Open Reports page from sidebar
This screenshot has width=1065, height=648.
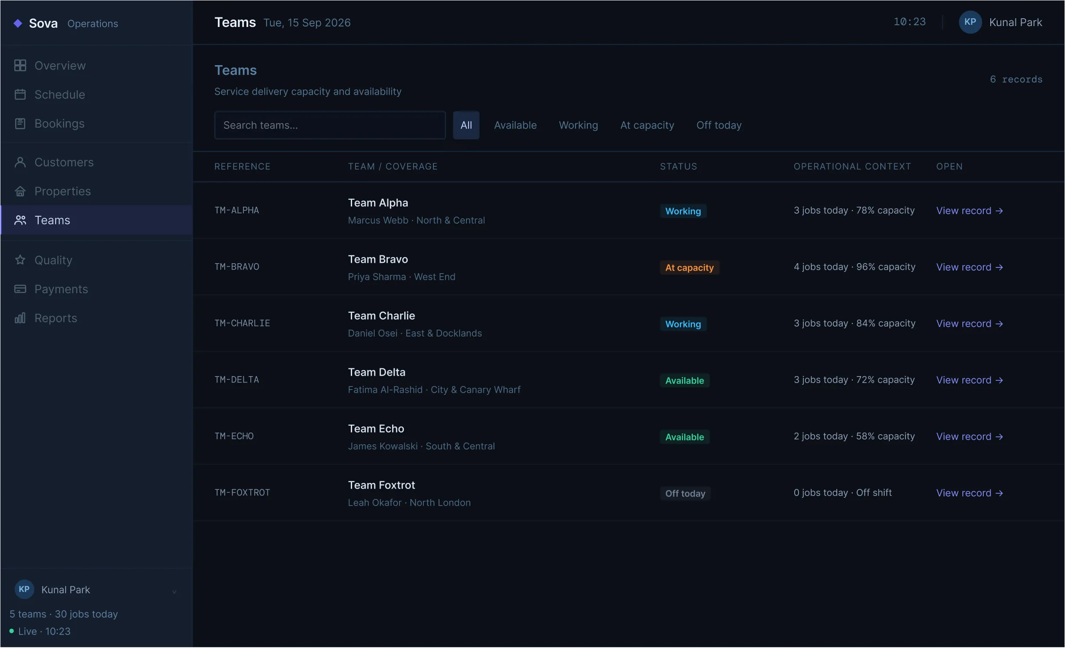coord(97,318)
